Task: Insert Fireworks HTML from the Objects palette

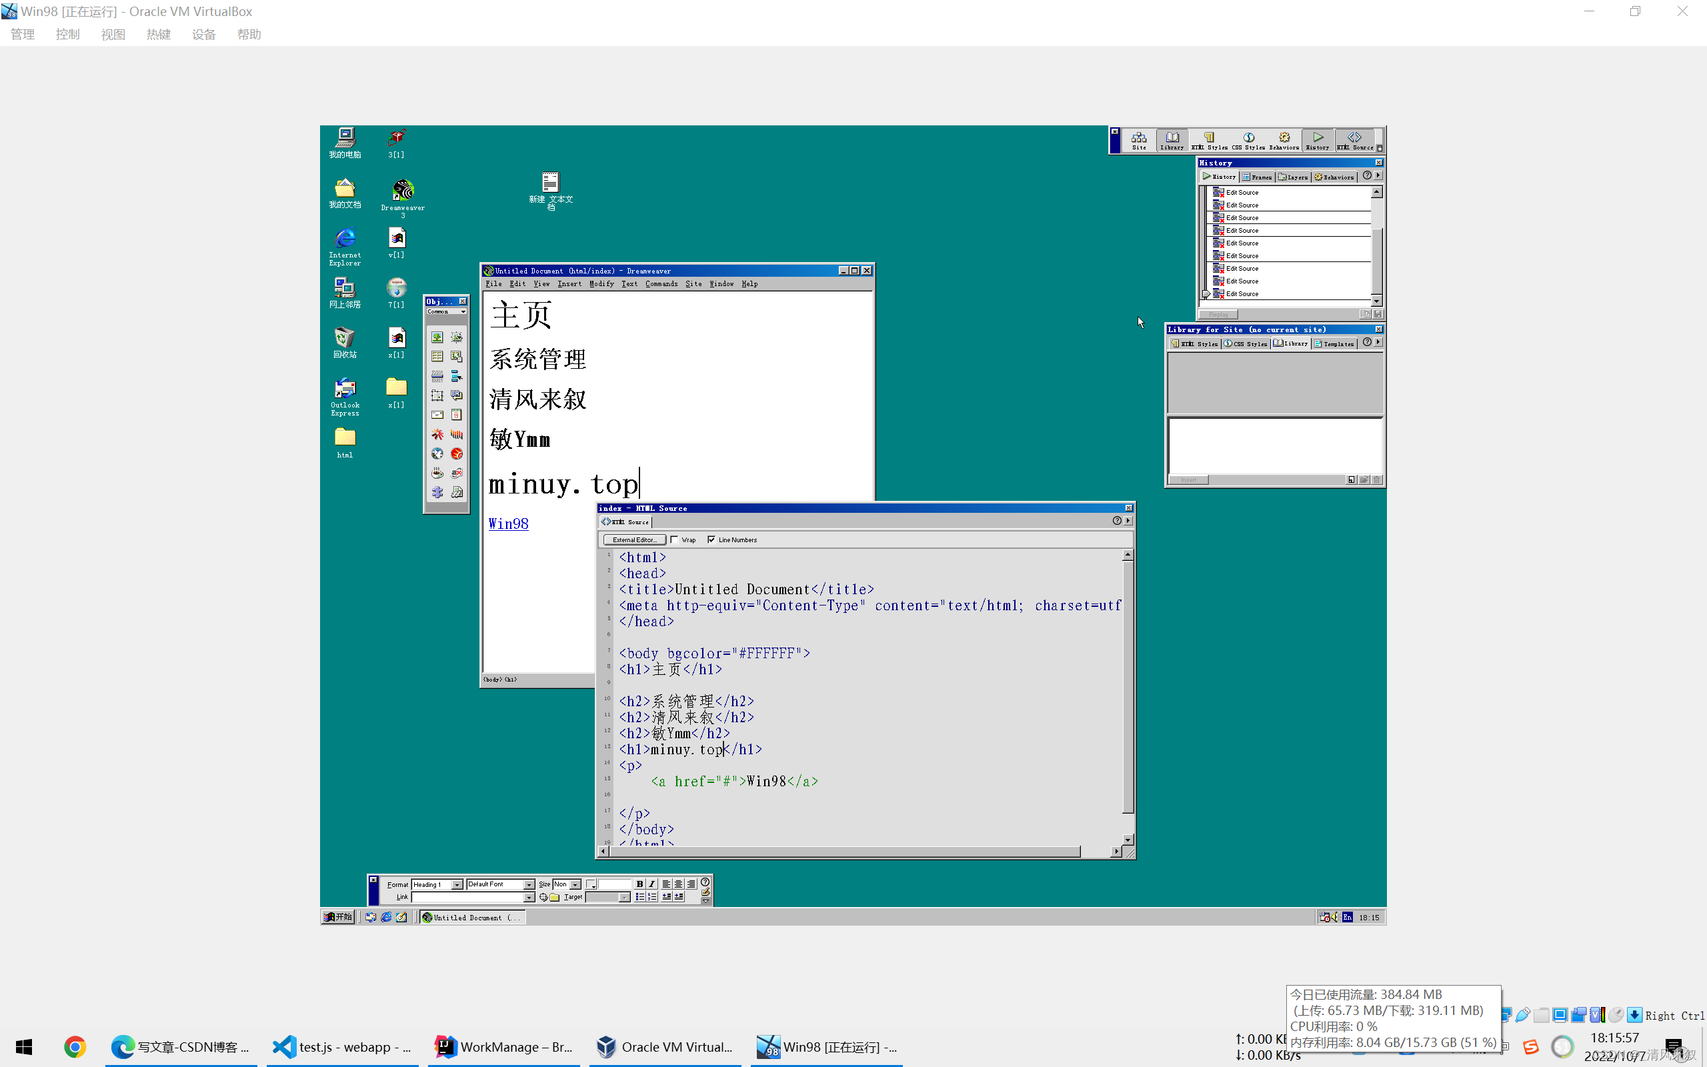Action: pos(456,453)
